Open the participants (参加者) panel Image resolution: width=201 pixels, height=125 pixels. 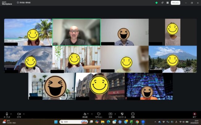coord(85,115)
